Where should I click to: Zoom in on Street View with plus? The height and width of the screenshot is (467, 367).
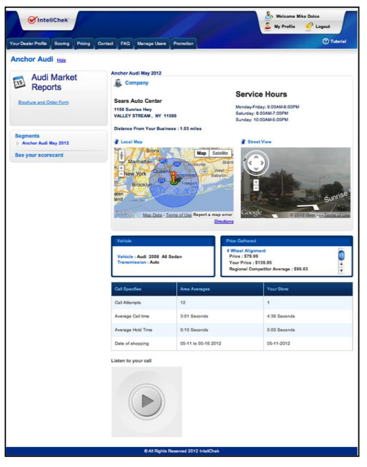(256, 182)
